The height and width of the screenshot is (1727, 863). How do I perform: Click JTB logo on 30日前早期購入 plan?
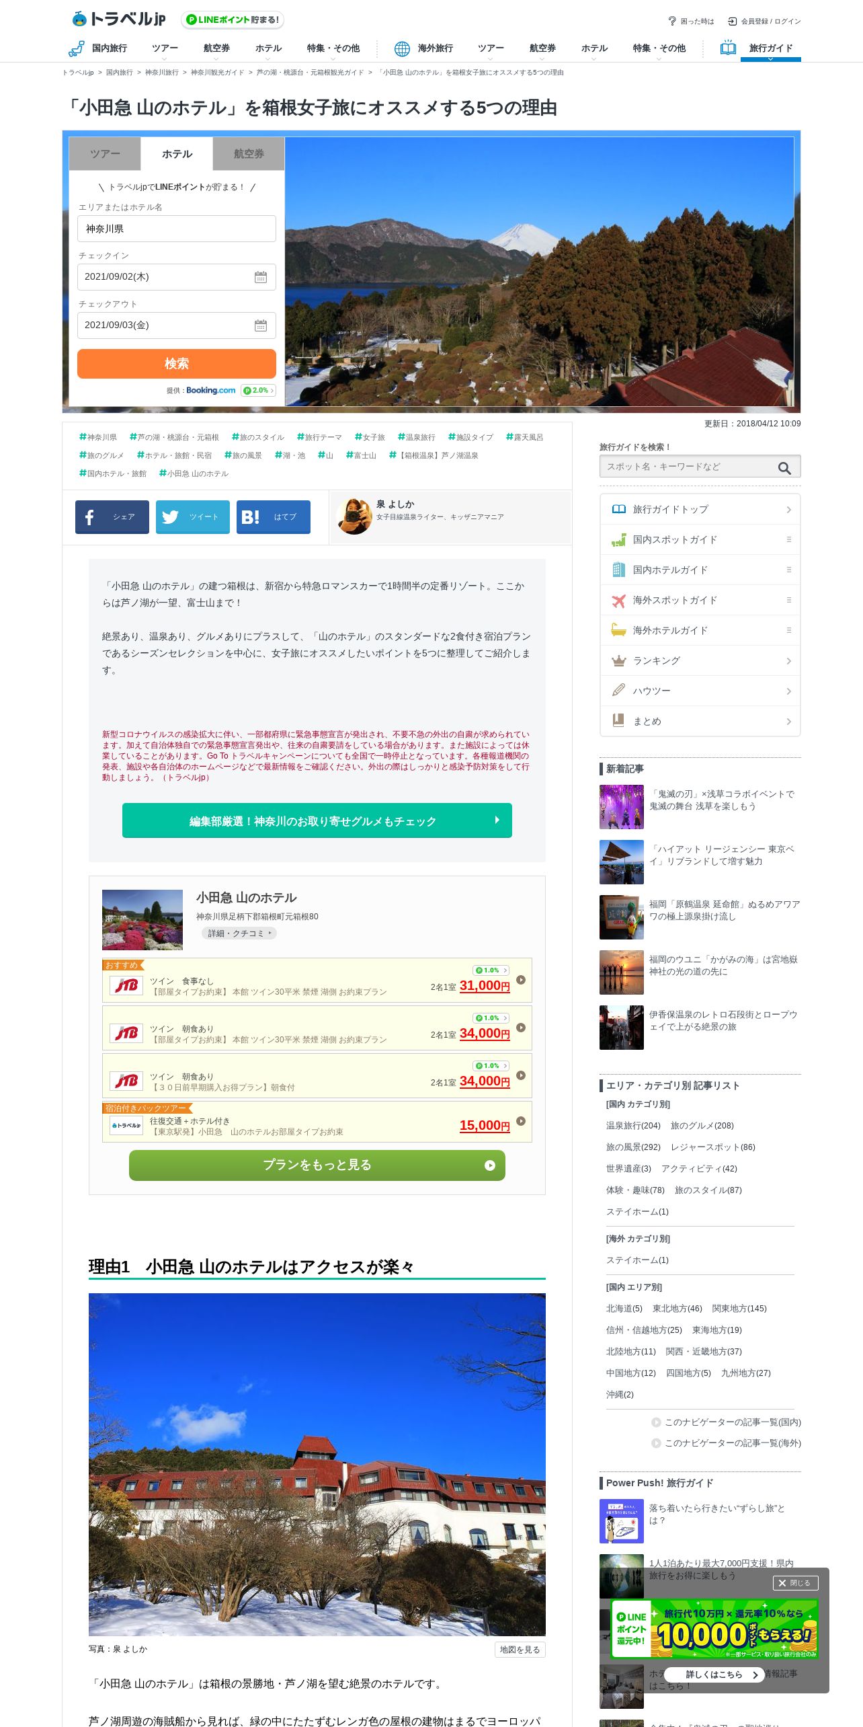[x=126, y=1081]
